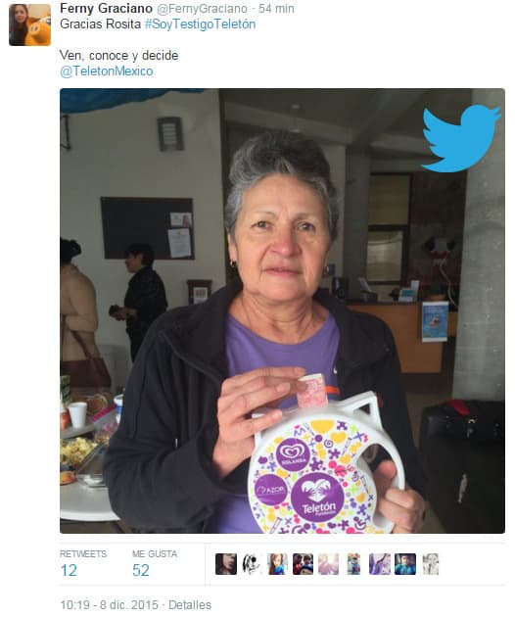Click the Ferny Graciano display name

106,8
